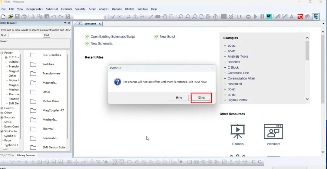Collapse the Power tree node

tap(2, 53)
